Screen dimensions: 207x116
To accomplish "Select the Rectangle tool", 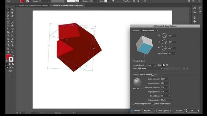I will coord(8,23).
